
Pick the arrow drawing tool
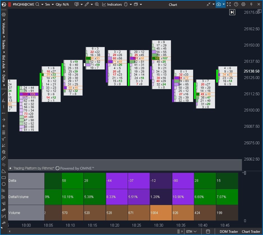(4, 120)
